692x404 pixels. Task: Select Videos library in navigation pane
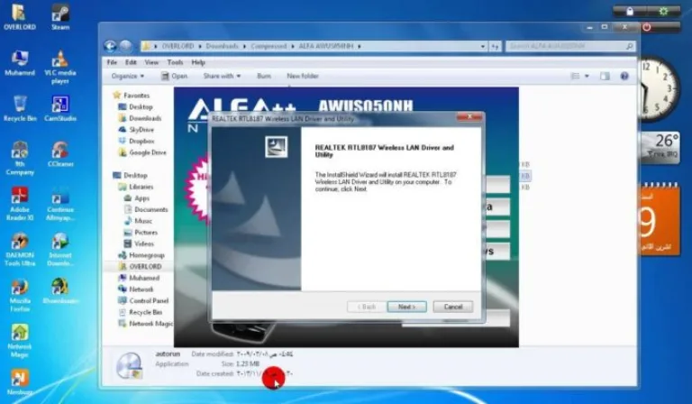pyautogui.click(x=139, y=244)
